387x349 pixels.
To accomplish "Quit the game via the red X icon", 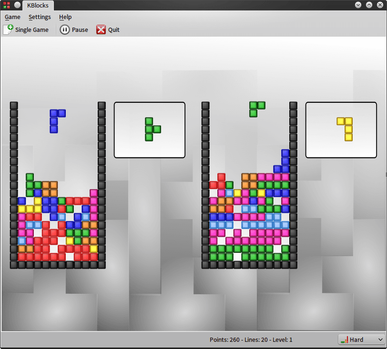I will pyautogui.click(x=101, y=30).
